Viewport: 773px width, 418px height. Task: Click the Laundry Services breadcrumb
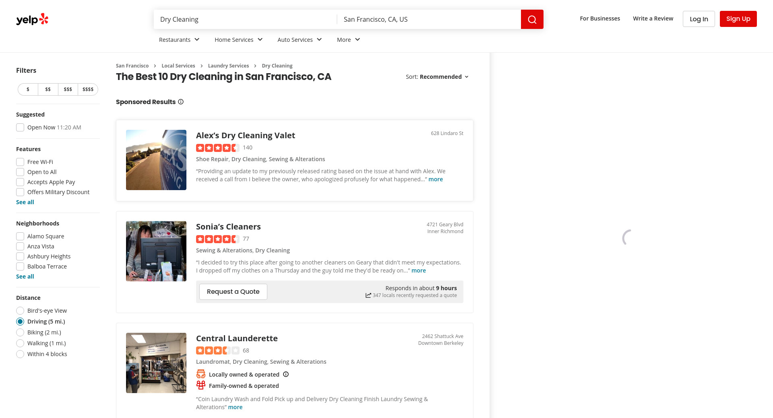[x=228, y=66]
